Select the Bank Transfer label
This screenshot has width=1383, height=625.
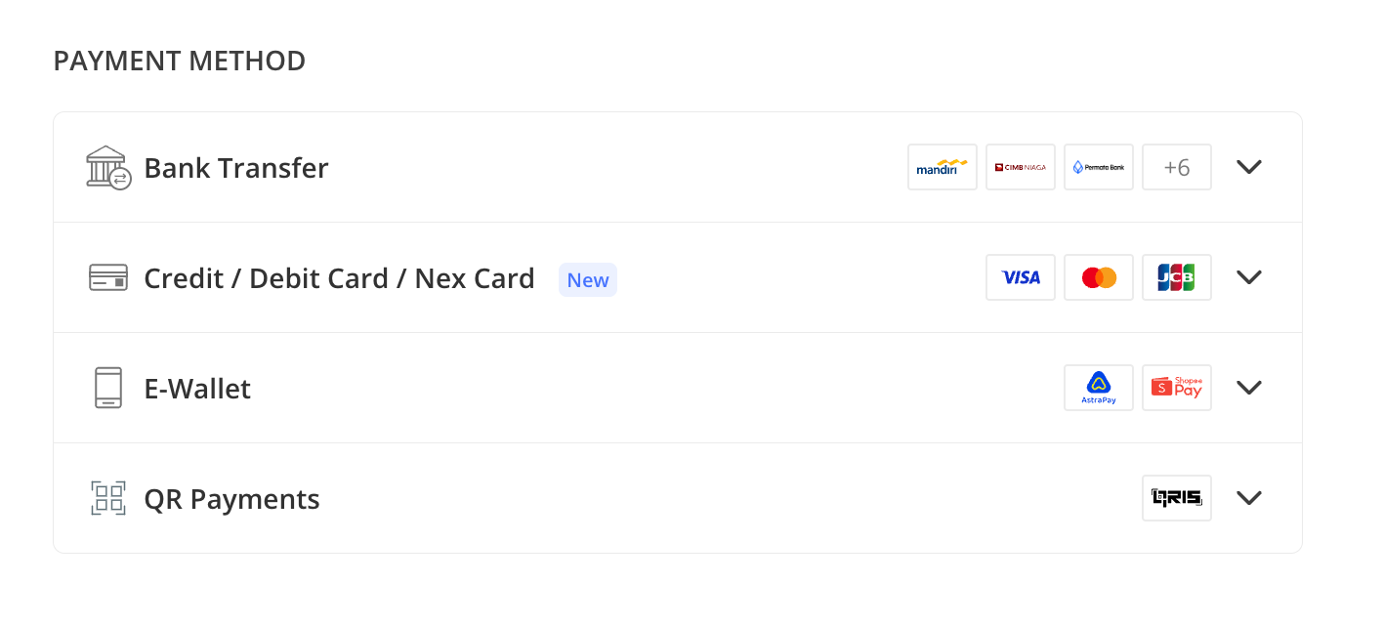(235, 168)
